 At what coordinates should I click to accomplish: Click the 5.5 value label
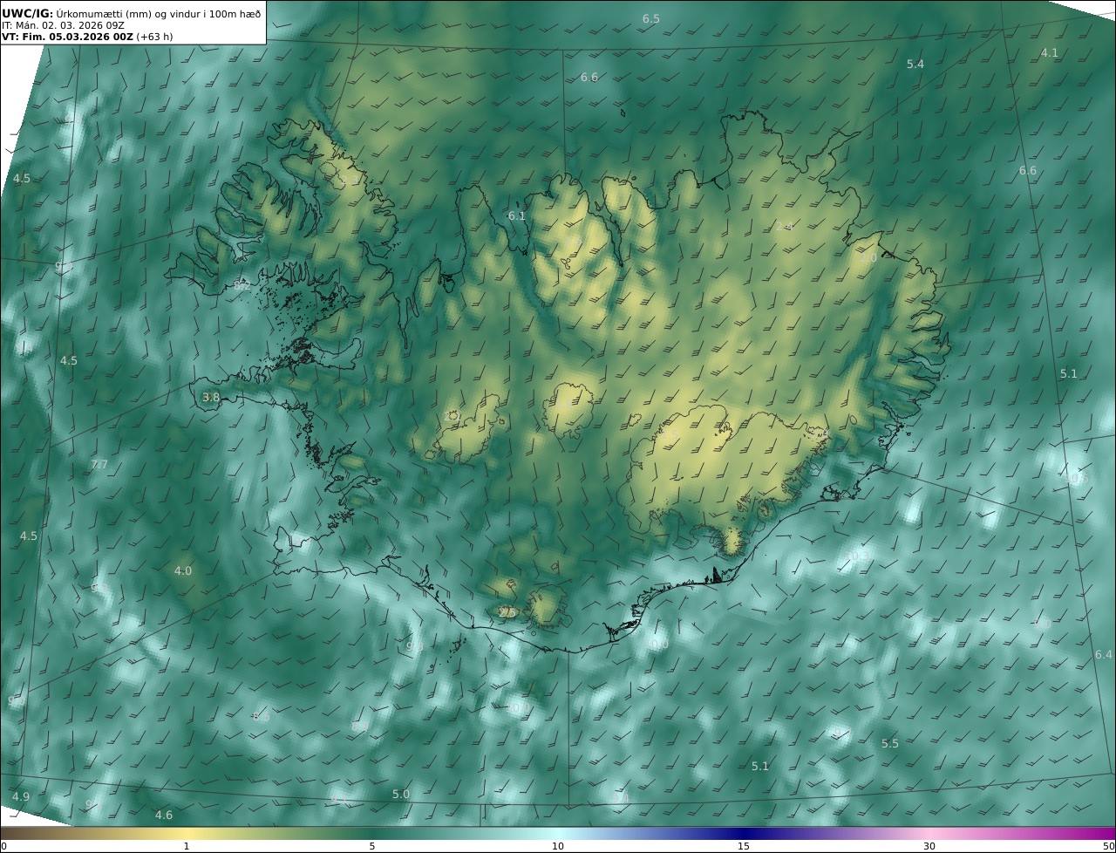(890, 744)
